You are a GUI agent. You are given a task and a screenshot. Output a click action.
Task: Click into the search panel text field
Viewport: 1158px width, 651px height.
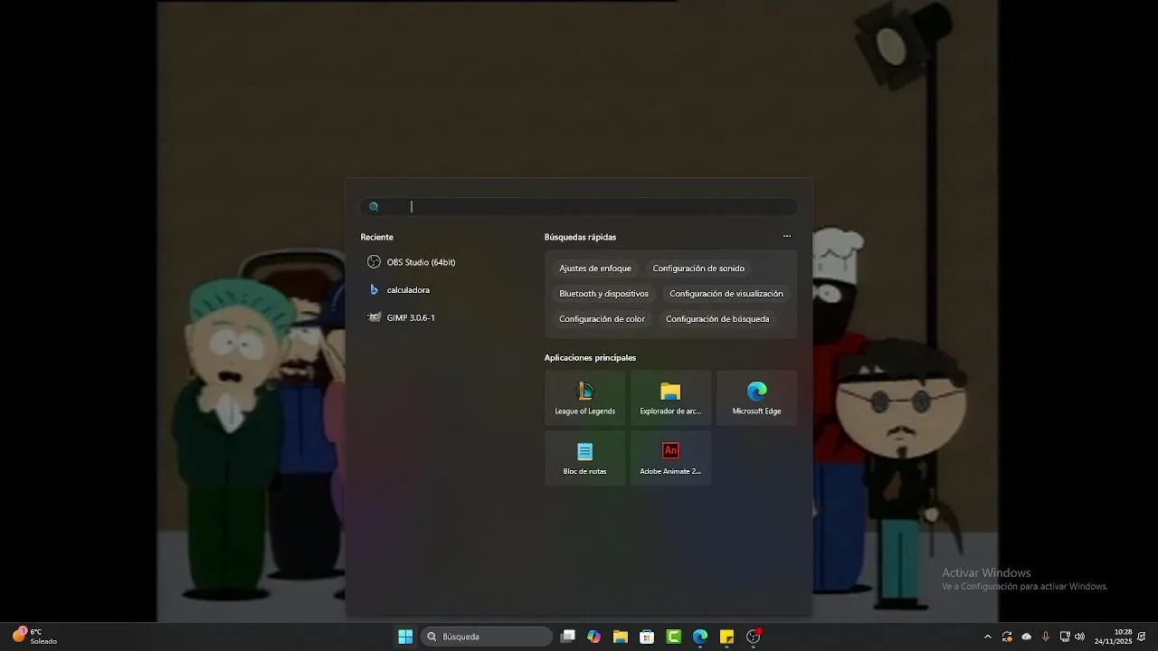[579, 207]
